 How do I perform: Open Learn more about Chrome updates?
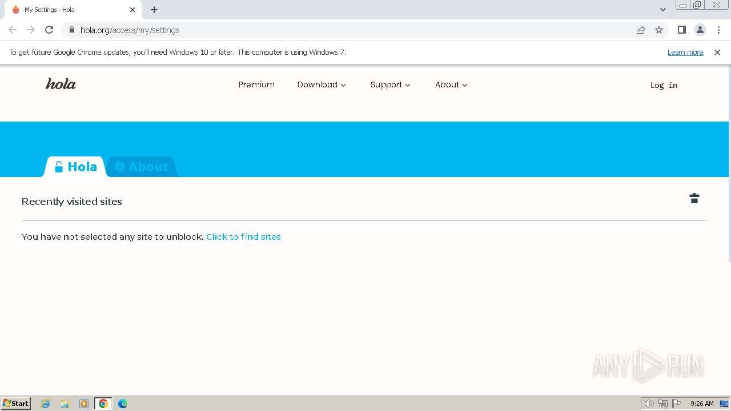[685, 52]
